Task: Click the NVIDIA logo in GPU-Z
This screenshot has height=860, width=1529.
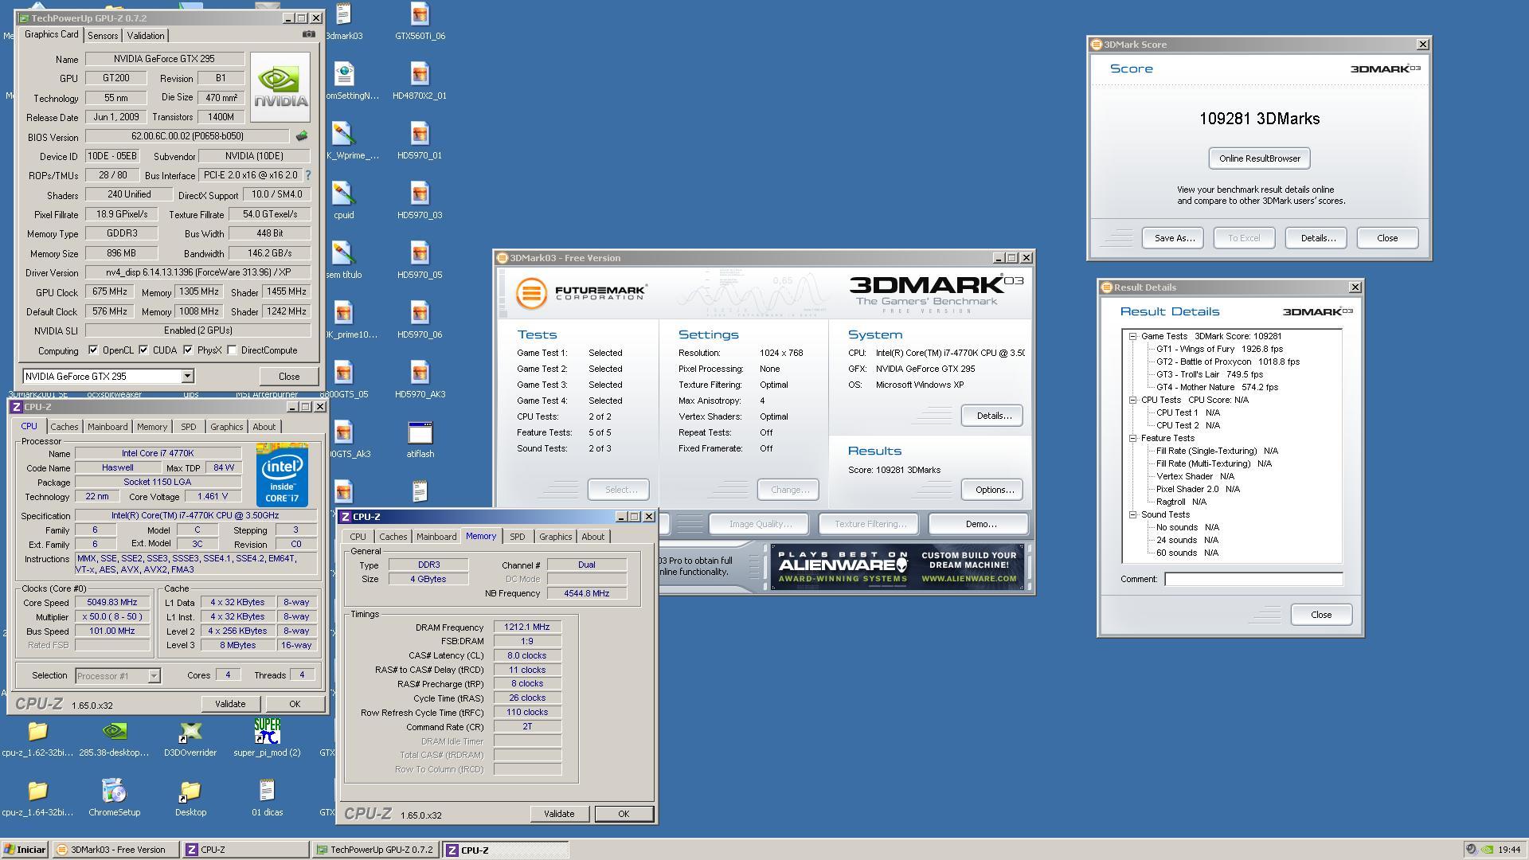Action: tap(280, 87)
